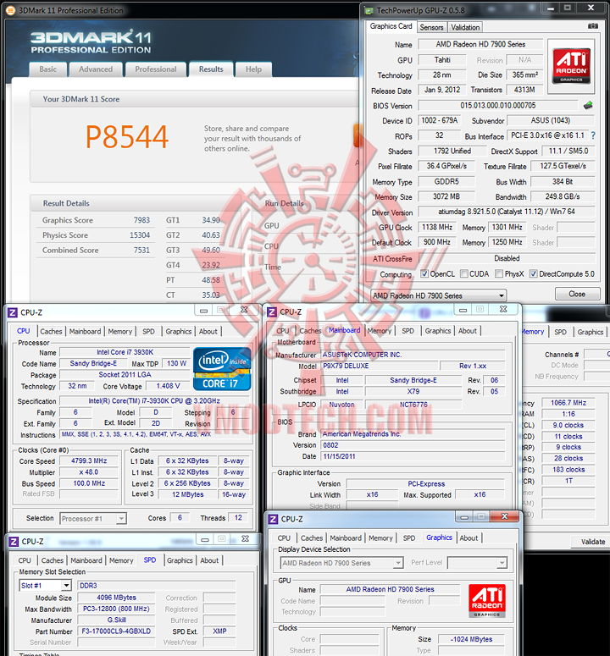Click the GPU-Z title bar app icon
The width and height of the screenshot is (610, 656).
click(x=369, y=10)
